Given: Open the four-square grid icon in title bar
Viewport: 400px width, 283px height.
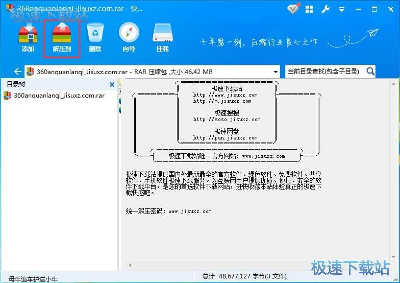Looking at the screenshot, I should point(309,9).
